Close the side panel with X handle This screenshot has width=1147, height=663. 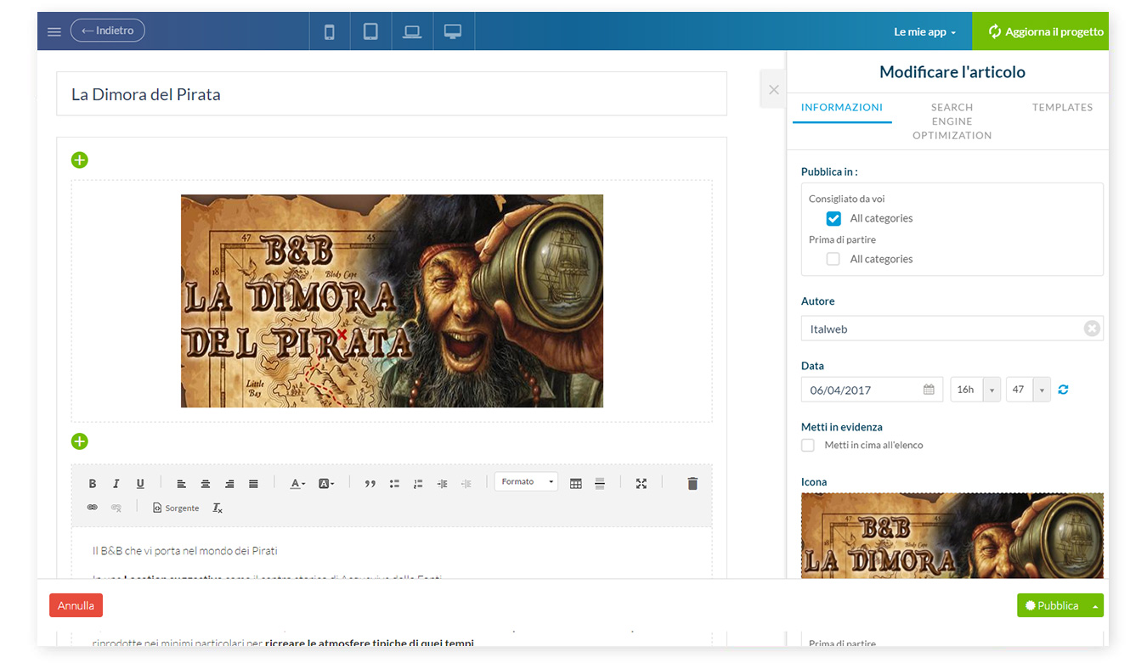(x=773, y=89)
